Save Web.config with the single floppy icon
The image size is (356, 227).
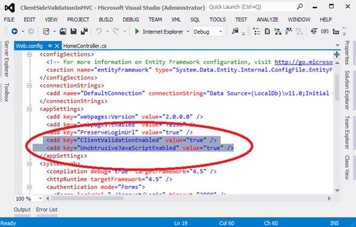point(73,31)
